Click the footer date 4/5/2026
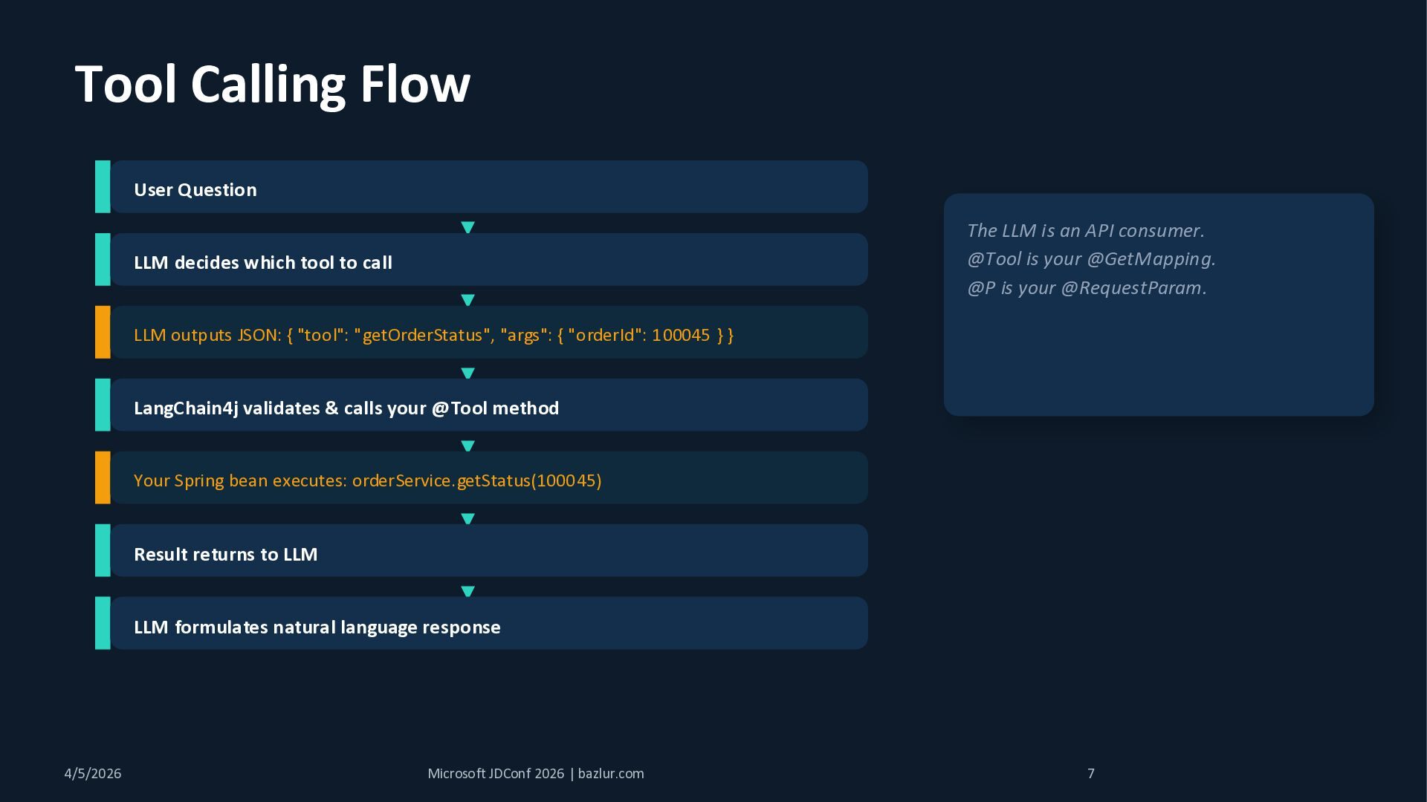This screenshot has height=802, width=1427. click(x=93, y=774)
